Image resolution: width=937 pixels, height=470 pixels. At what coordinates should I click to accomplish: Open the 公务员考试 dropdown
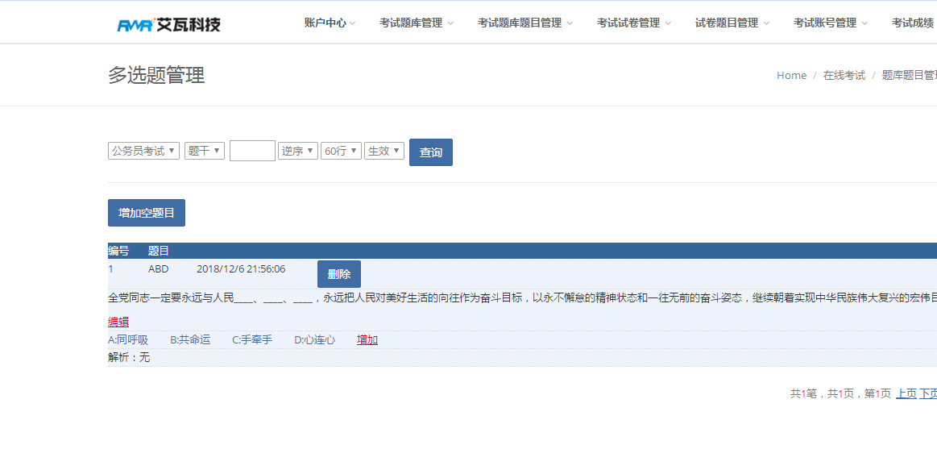pyautogui.click(x=143, y=151)
